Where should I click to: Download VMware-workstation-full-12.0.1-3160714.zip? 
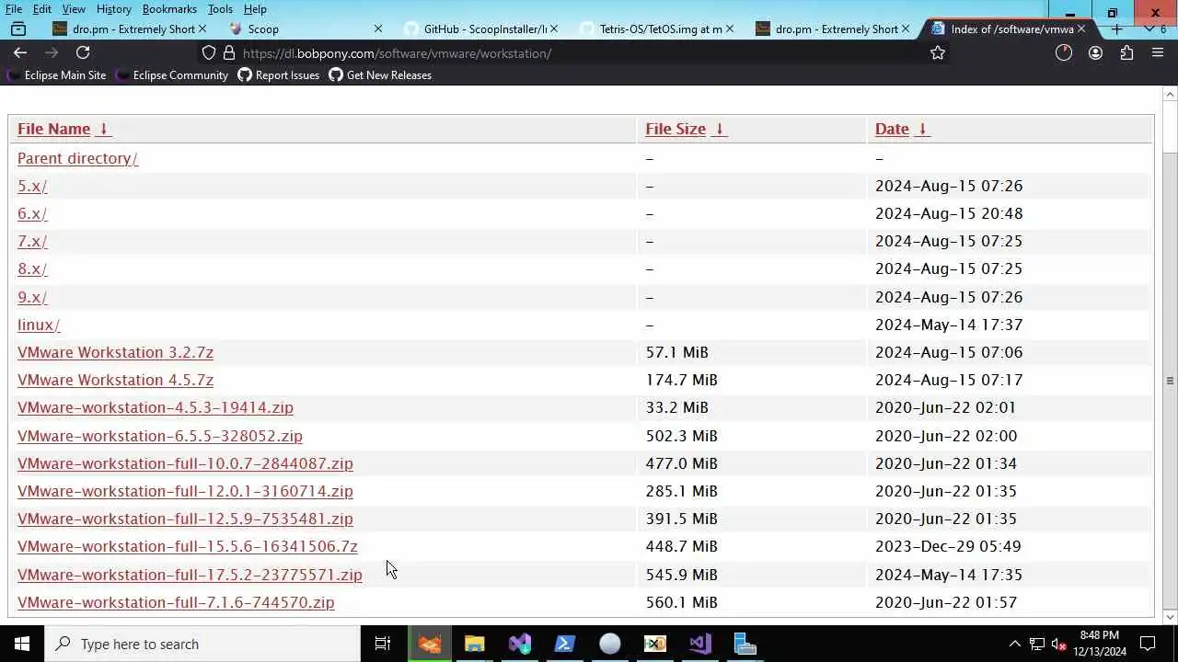(x=185, y=491)
